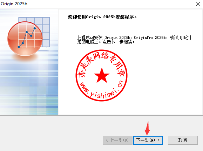The width and height of the screenshot is (203, 151).
Task: Click the greyed-out 上一步(B) button
Action: click(x=117, y=140)
